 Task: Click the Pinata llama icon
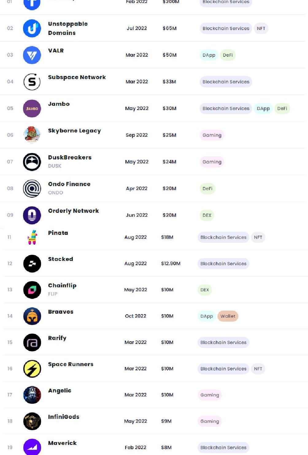(x=32, y=237)
